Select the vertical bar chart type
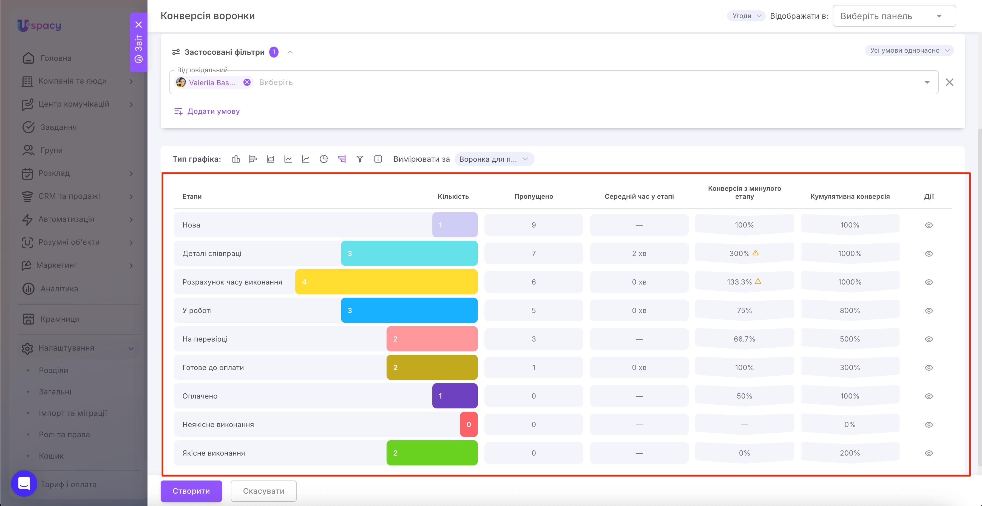Viewport: 982px width, 506px height. [x=236, y=159]
